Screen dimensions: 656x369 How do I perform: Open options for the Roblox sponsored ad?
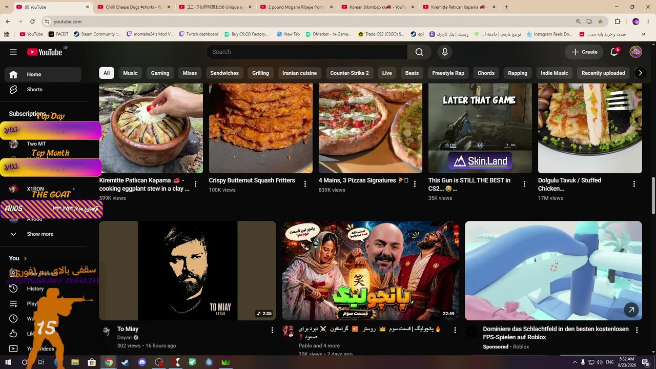[x=637, y=331]
